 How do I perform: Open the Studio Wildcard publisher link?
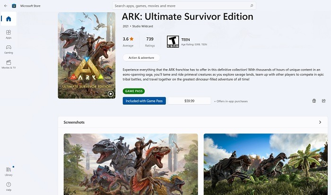pos(142,26)
